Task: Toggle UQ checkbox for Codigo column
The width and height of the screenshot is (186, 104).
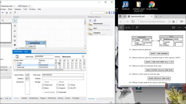Action: (64, 63)
